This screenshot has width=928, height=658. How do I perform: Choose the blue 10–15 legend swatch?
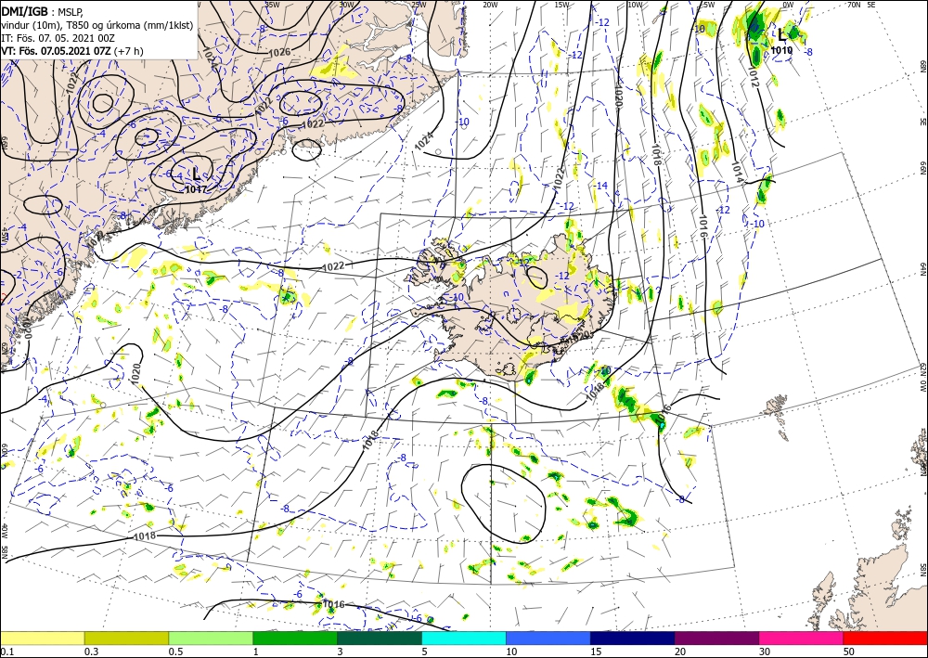point(548,638)
